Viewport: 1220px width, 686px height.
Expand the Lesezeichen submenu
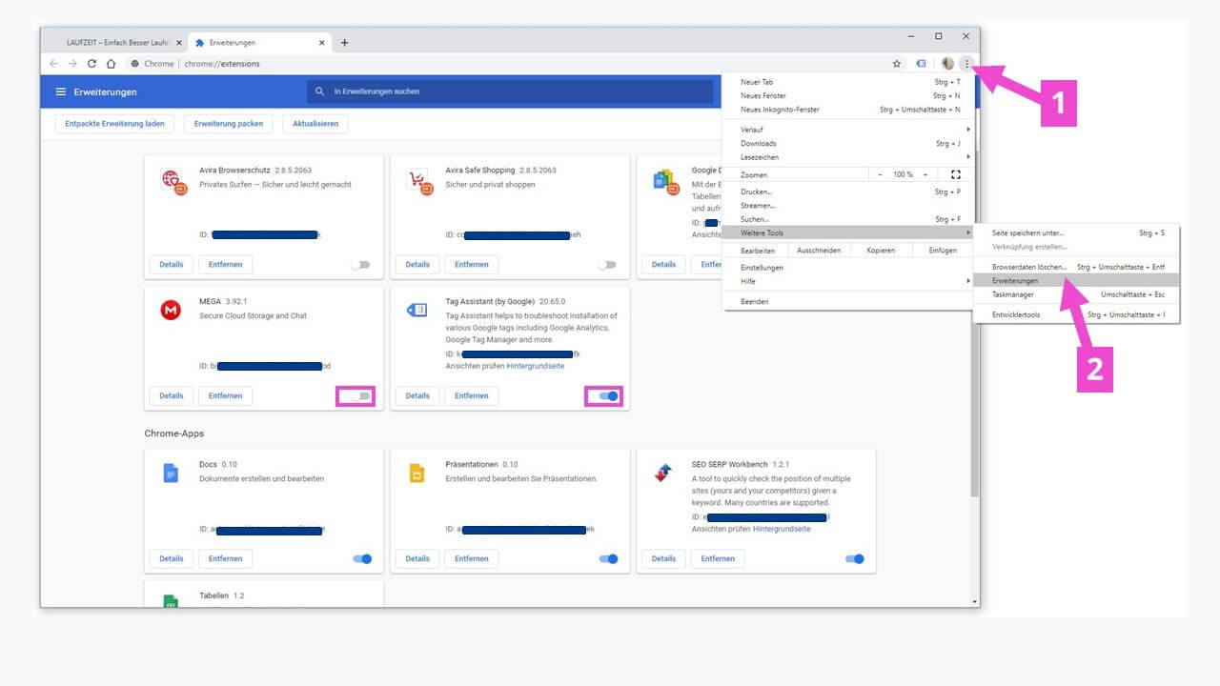pos(848,157)
